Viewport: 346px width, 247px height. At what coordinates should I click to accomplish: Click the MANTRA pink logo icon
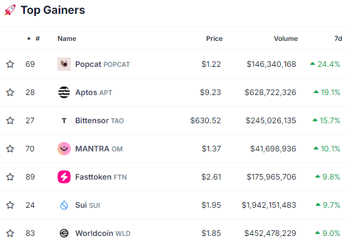tap(64, 149)
